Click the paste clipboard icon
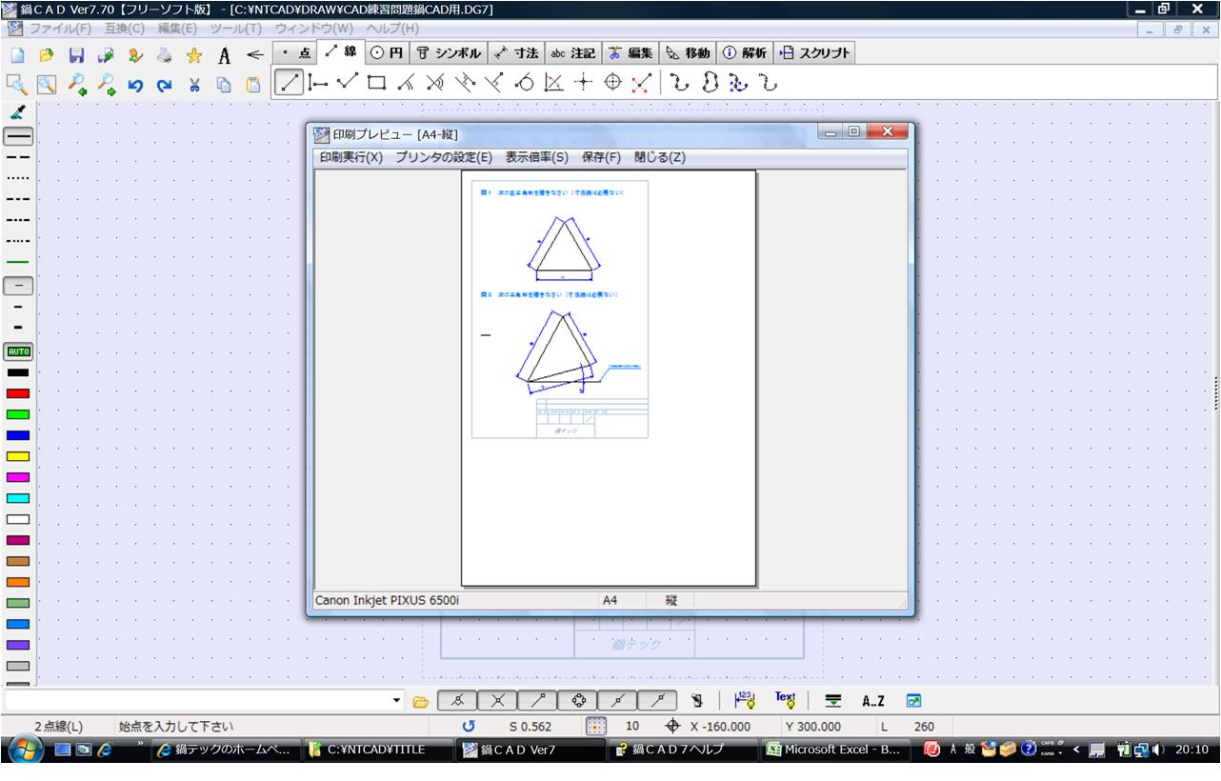The width and height of the screenshot is (1221, 781). (x=252, y=85)
